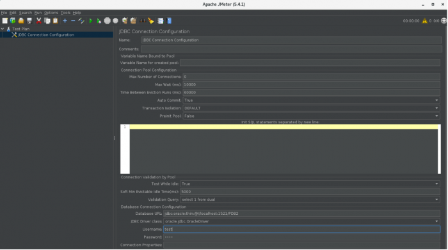Click the JDBC config wrench icon in tree
The image size is (448, 250).
point(14,35)
